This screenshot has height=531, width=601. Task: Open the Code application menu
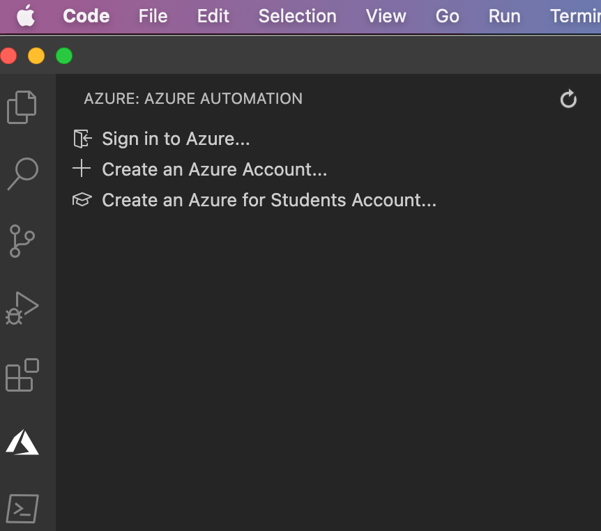pyautogui.click(x=86, y=16)
